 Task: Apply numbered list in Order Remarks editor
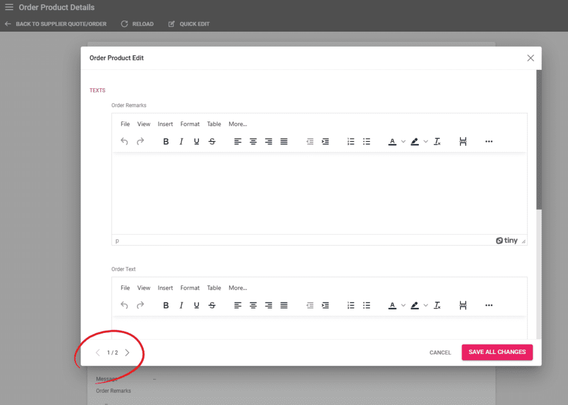pyautogui.click(x=351, y=141)
